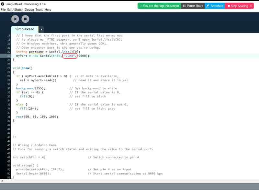Click 'Serial.begin(9600);' on line 52
The height and width of the screenshot is (190, 259).
pyautogui.click(x=34, y=174)
